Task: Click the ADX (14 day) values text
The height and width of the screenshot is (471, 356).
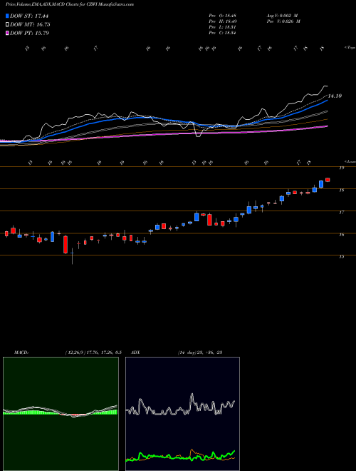Action: [x=199, y=353]
